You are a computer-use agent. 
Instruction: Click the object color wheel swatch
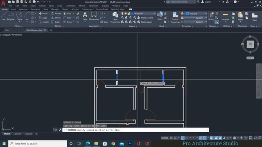tap(182, 13)
